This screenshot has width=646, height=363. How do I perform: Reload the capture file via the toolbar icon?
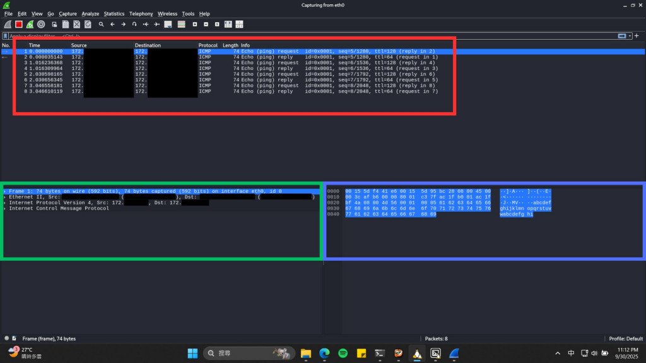click(88, 25)
